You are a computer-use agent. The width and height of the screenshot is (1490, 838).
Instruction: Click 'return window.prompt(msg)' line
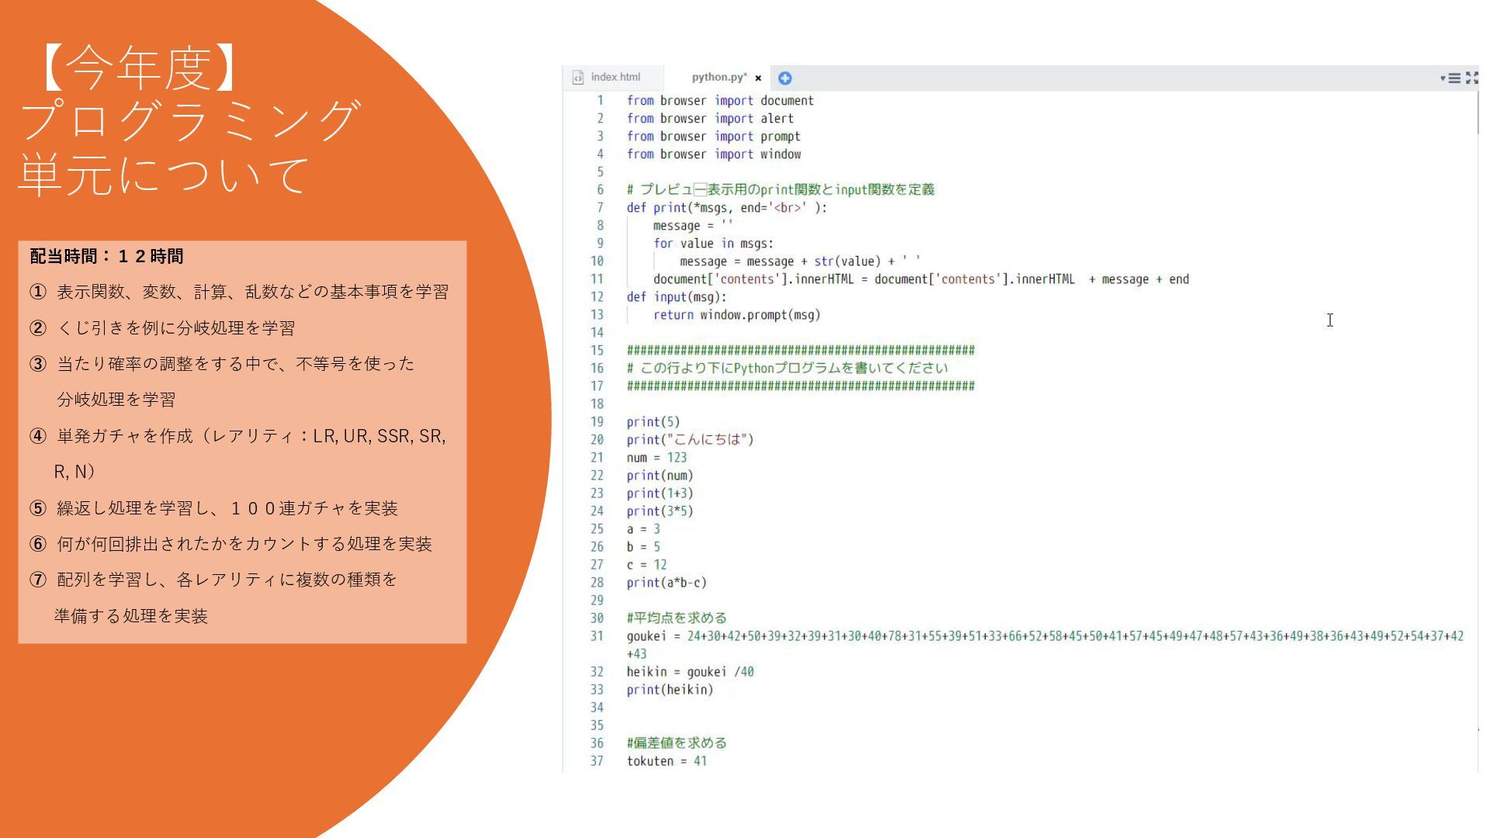736,315
